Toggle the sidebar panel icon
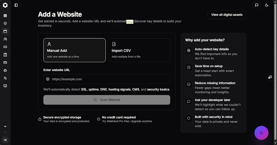277x145 pixels. pos(16,5)
